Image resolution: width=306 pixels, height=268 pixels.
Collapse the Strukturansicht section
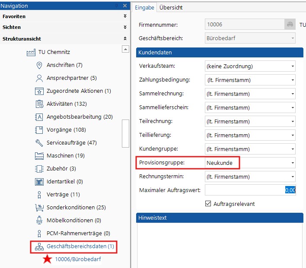[x=125, y=39]
